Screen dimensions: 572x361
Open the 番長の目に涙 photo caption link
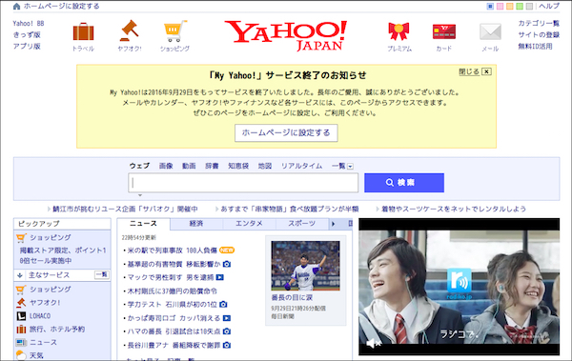point(292,297)
